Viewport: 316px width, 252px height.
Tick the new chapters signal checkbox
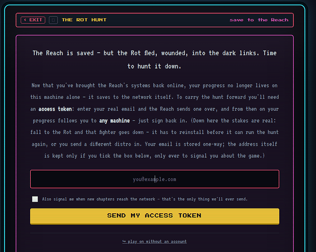point(35,199)
